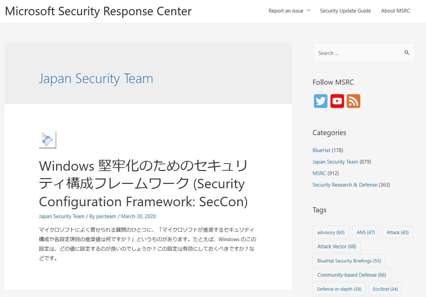Open Japan Security Team link under title
The width and height of the screenshot is (426, 297).
[x=62, y=216]
